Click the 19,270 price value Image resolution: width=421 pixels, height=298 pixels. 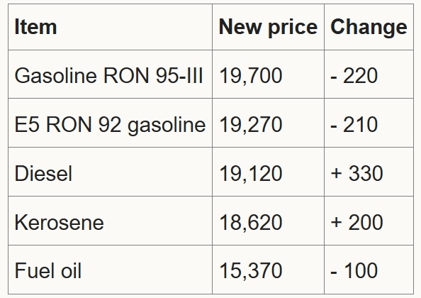tap(250, 124)
